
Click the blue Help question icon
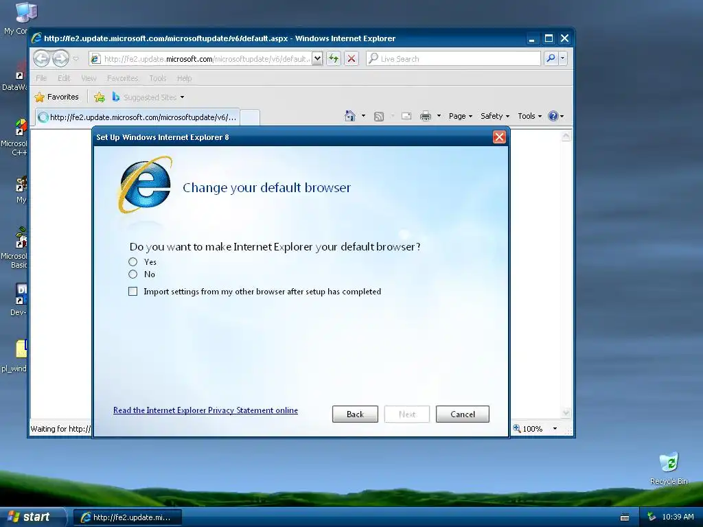pos(553,116)
